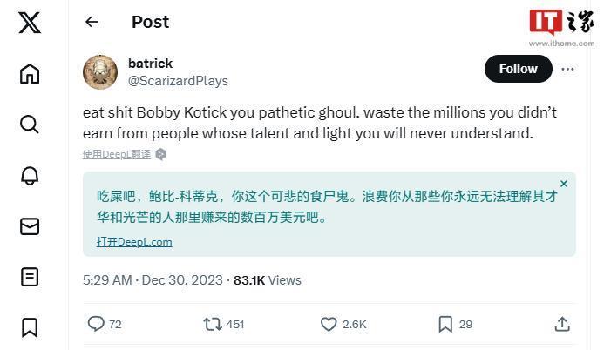Share the post via upload icon

(561, 324)
